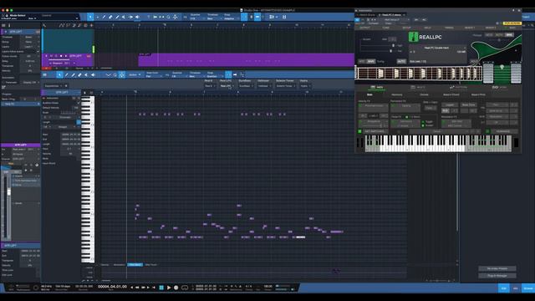Open GTR LEFT instrument dropdown in track header
This screenshot has height=301, width=535.
(x=62, y=64)
